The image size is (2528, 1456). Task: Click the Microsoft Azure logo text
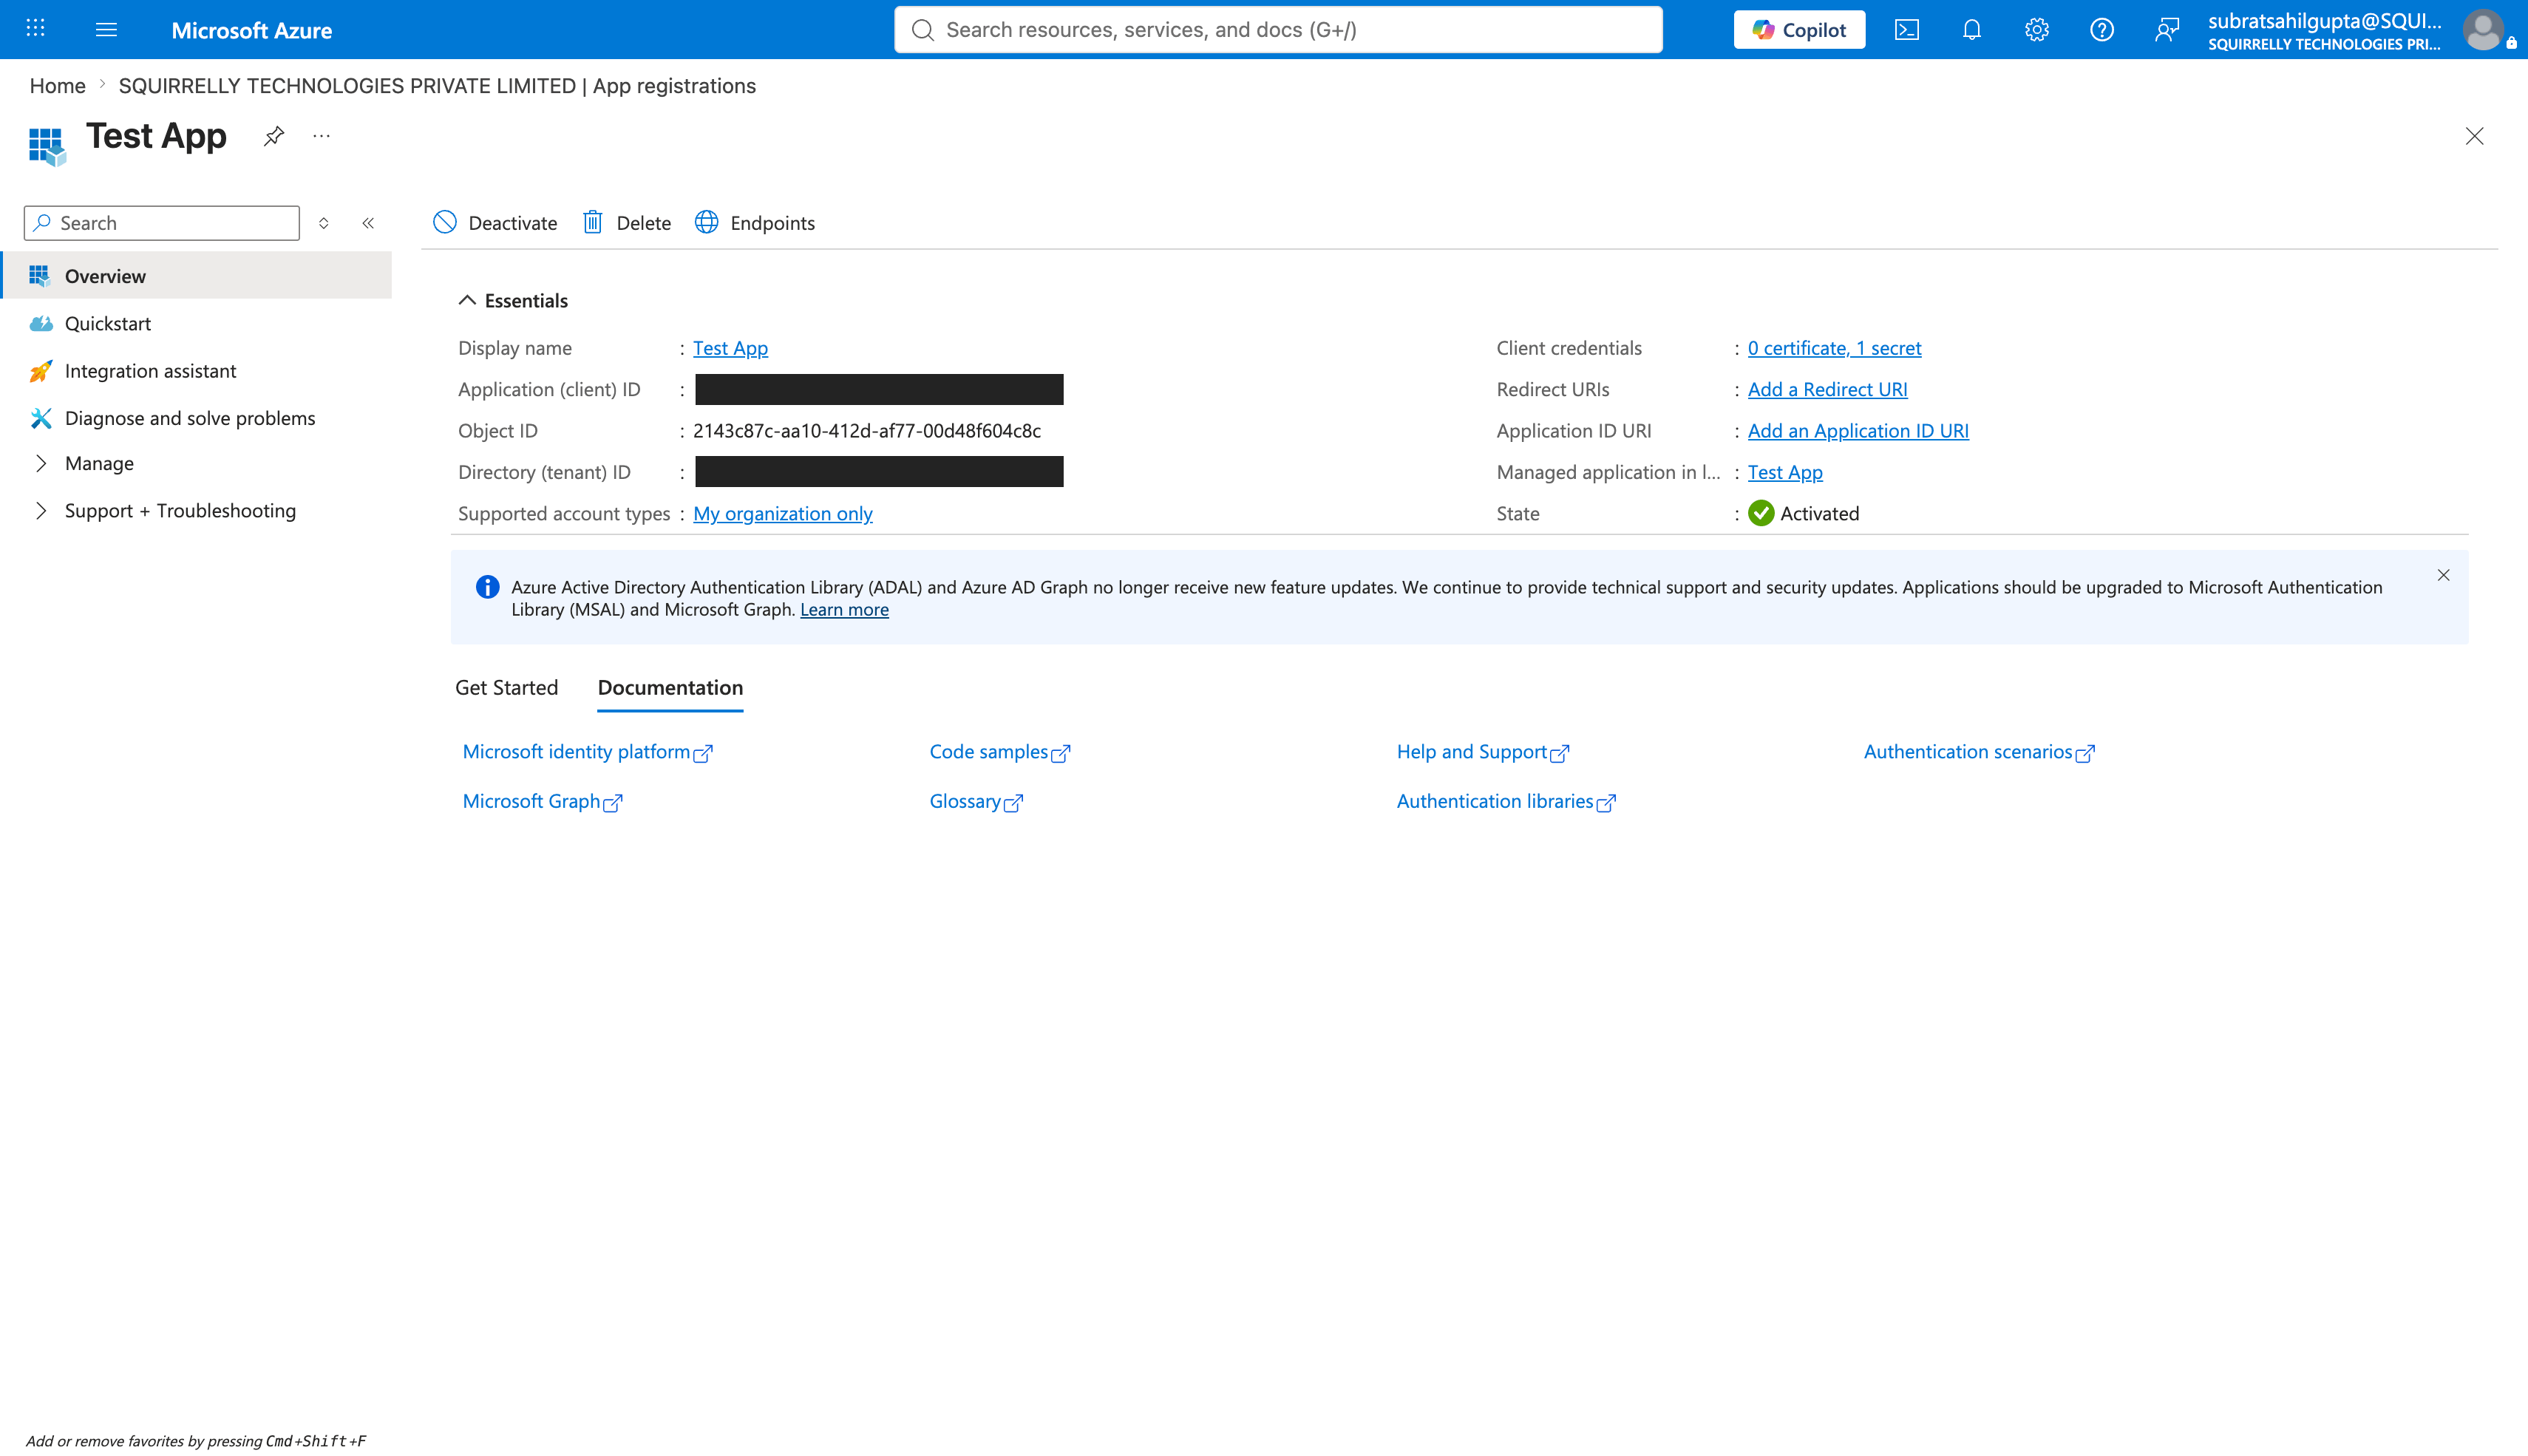click(x=252, y=30)
